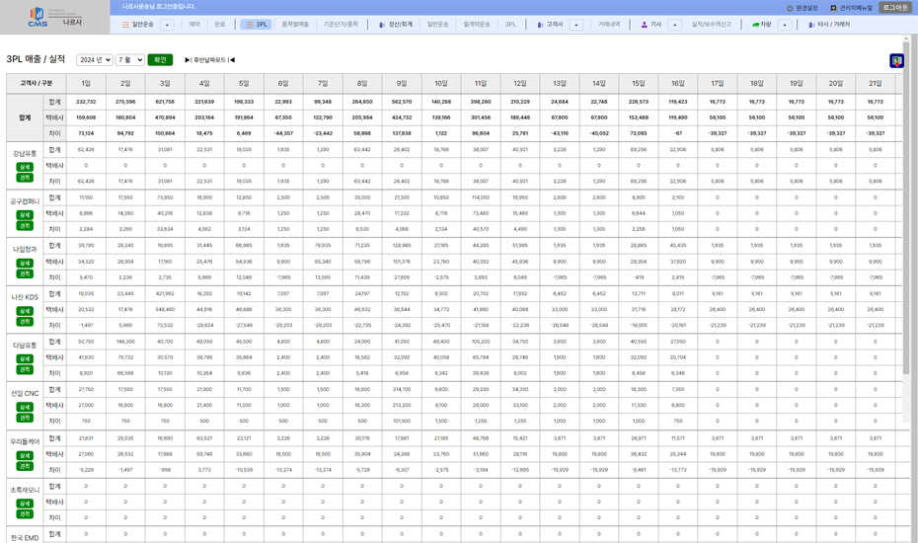918x543 pixels.
Task: Open 고객사 customer menu
Action: pos(550,25)
